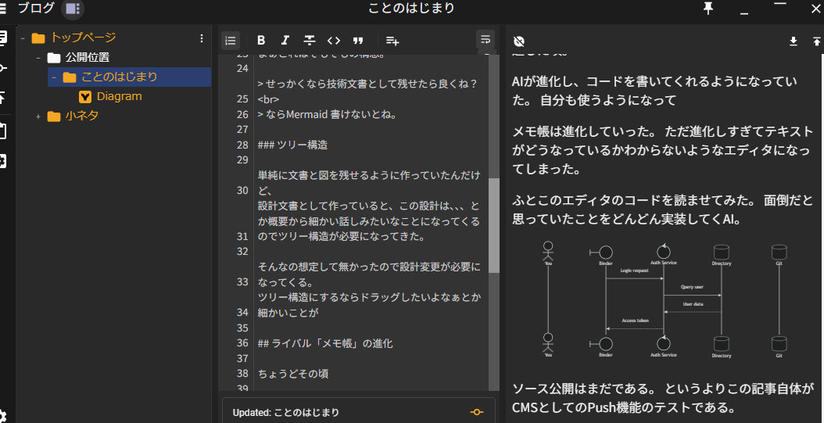Collapse the トップページ tree node
The height and width of the screenshot is (423, 824).
[23, 38]
